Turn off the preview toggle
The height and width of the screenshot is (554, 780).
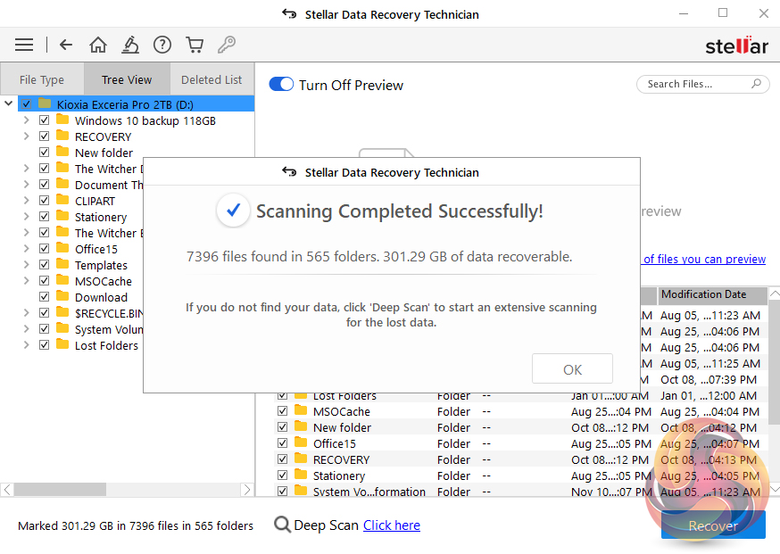click(281, 84)
